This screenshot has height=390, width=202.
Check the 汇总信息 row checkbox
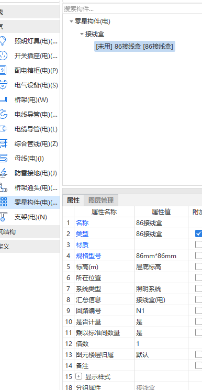(x=198, y=299)
